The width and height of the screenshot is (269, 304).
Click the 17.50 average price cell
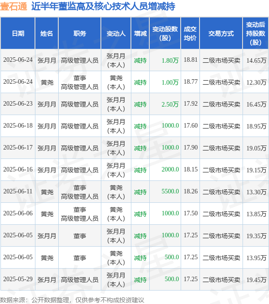[x=191, y=213]
